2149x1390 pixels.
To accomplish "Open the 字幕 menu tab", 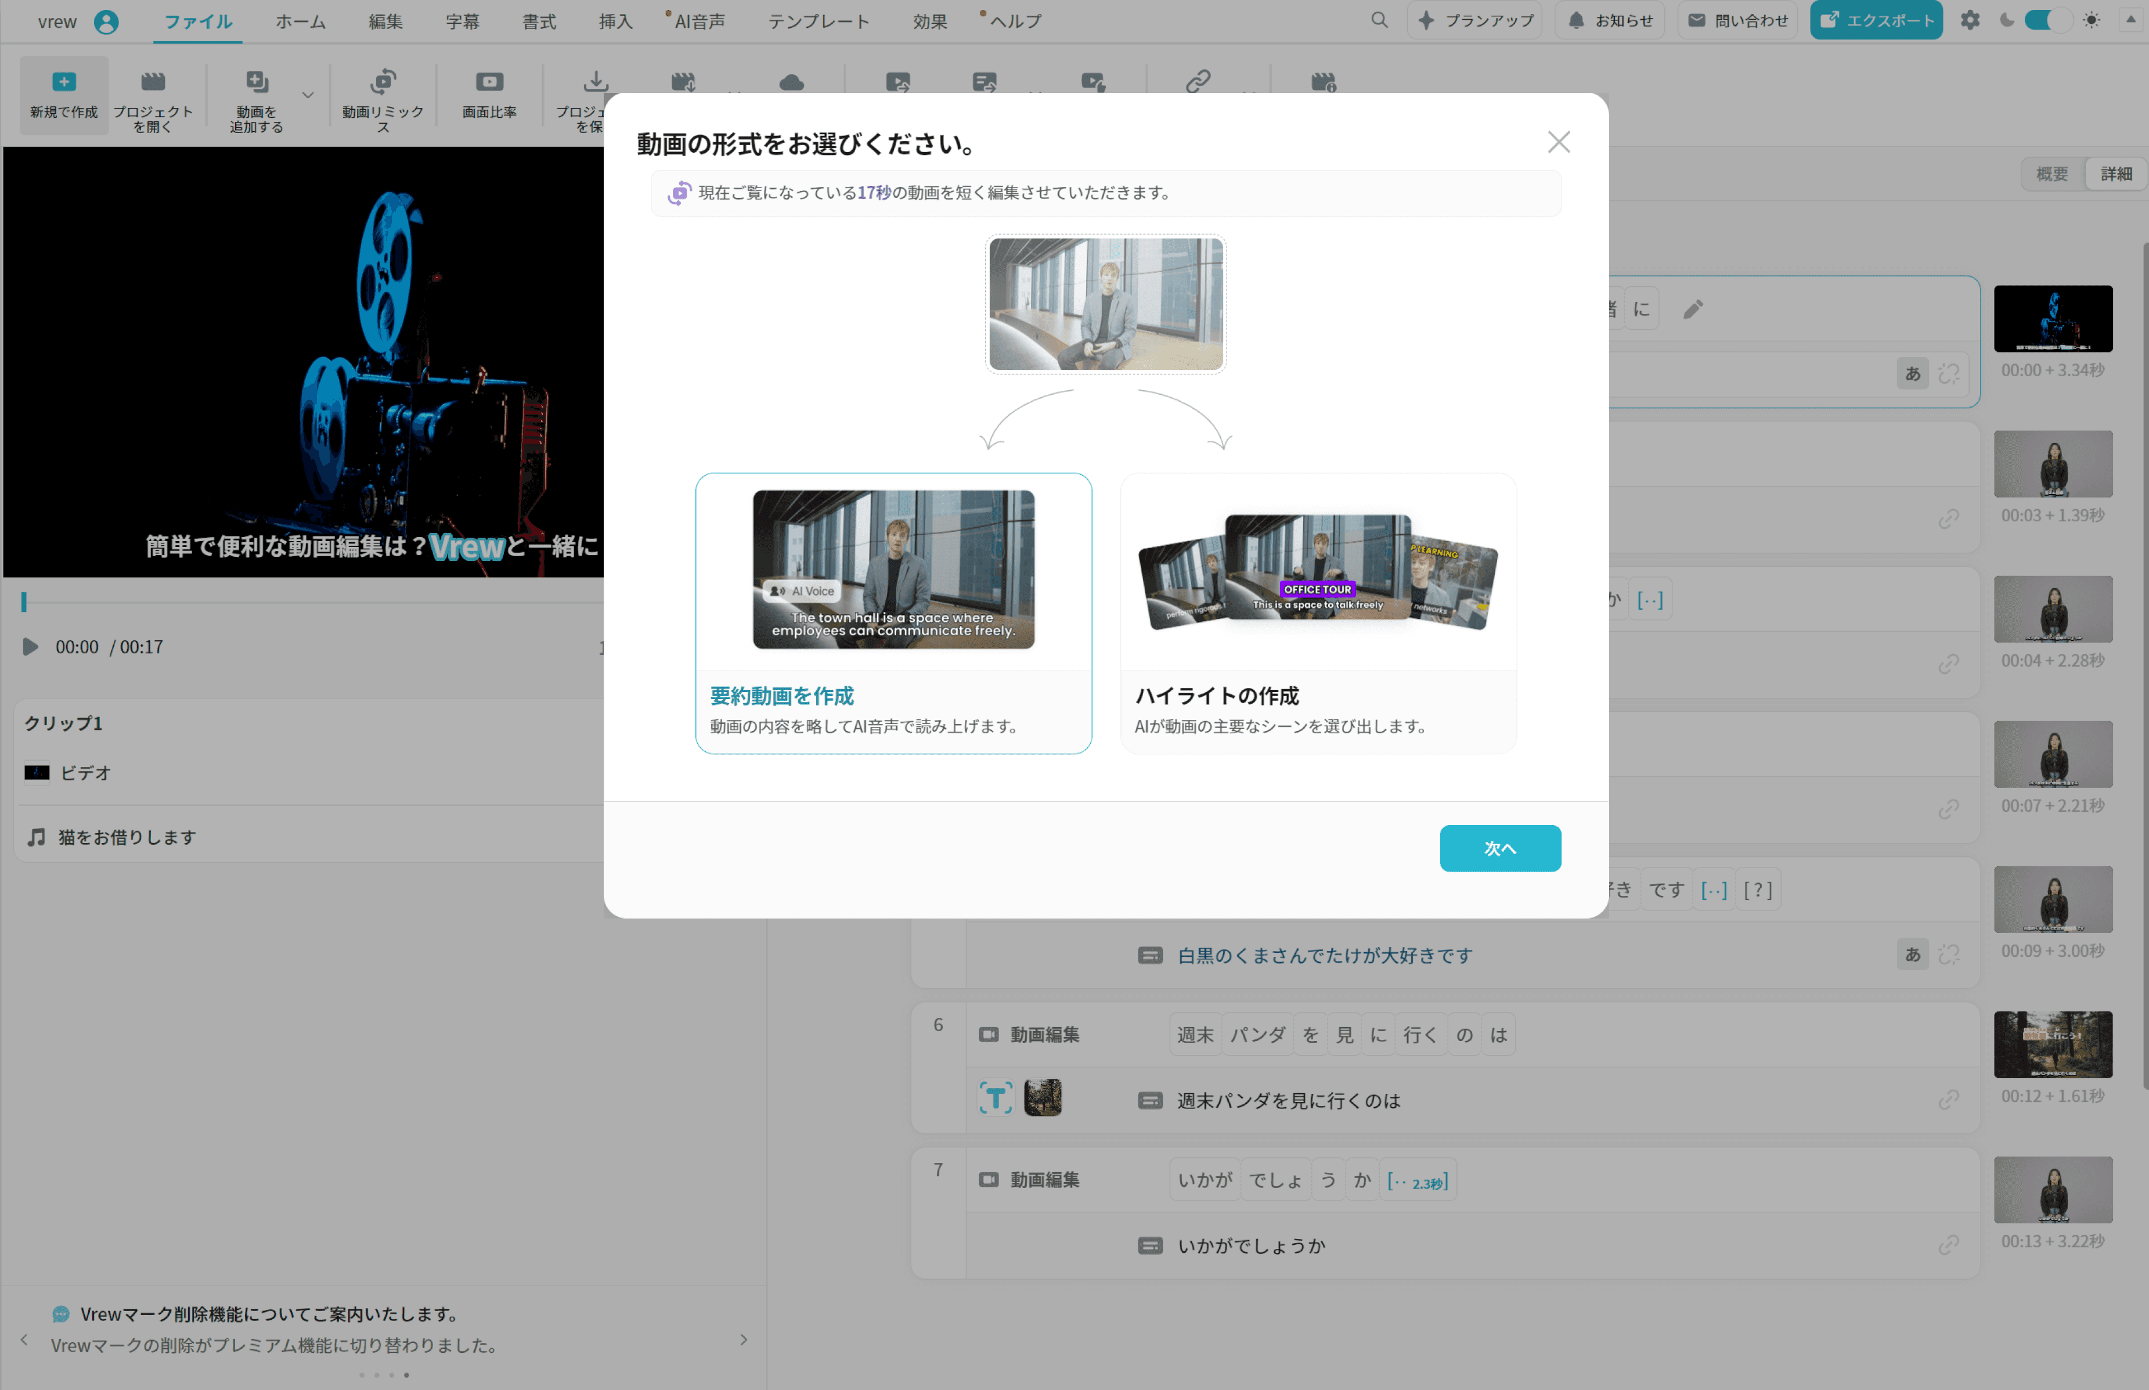I will pyautogui.click(x=462, y=21).
